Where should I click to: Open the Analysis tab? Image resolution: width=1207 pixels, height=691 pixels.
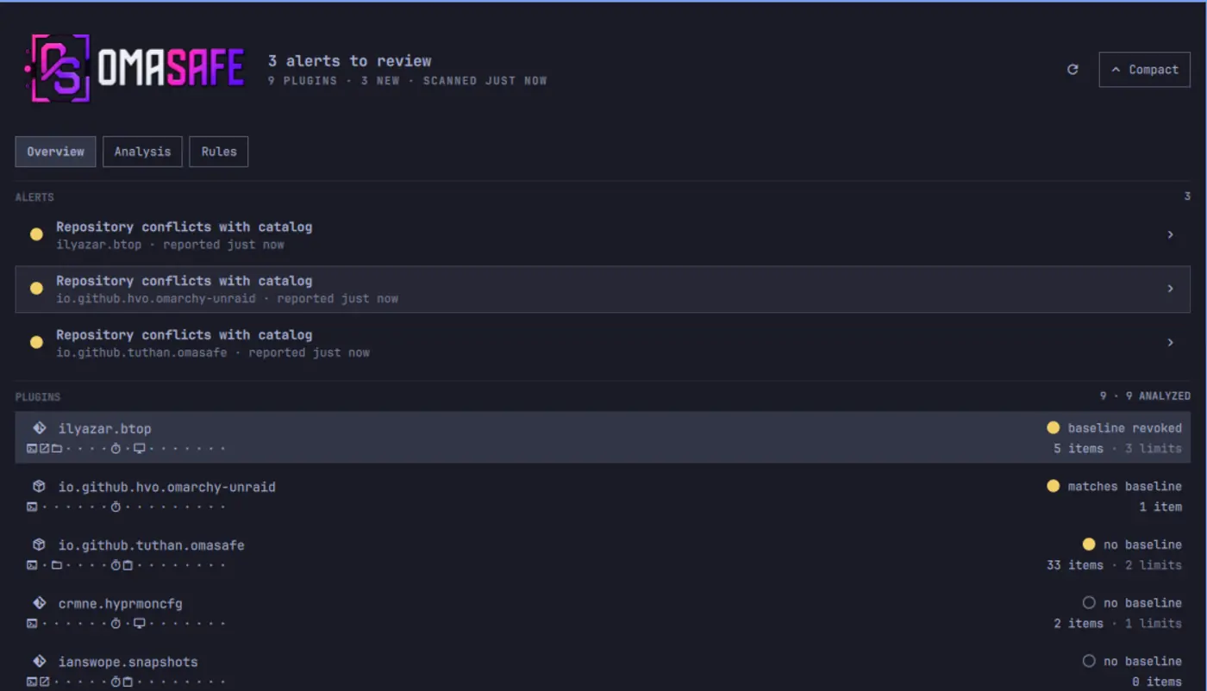point(142,152)
